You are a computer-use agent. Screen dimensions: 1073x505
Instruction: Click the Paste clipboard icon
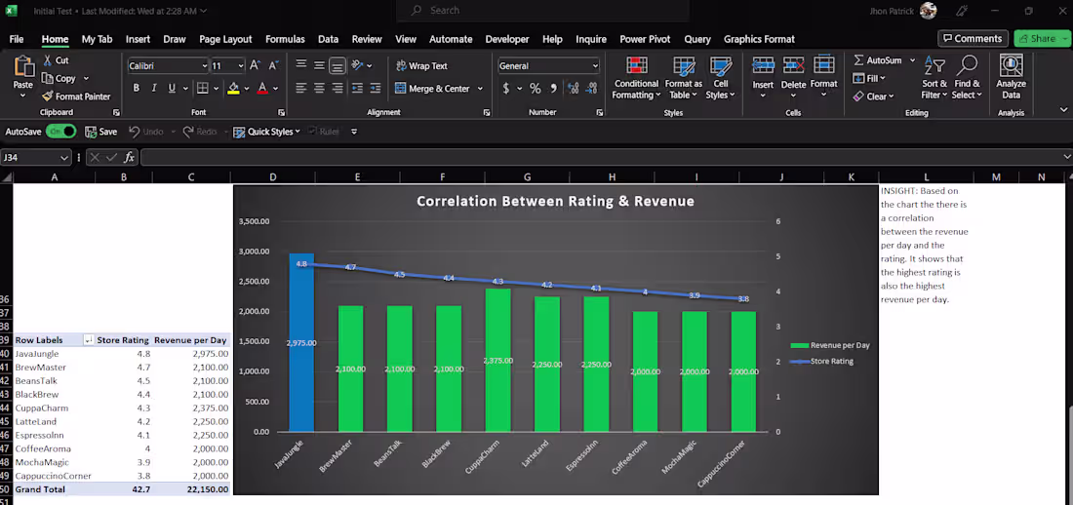point(23,67)
